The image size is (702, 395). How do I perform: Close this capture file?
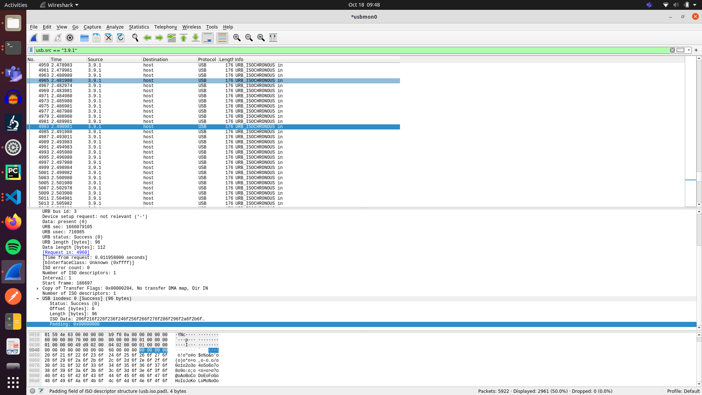(109, 38)
